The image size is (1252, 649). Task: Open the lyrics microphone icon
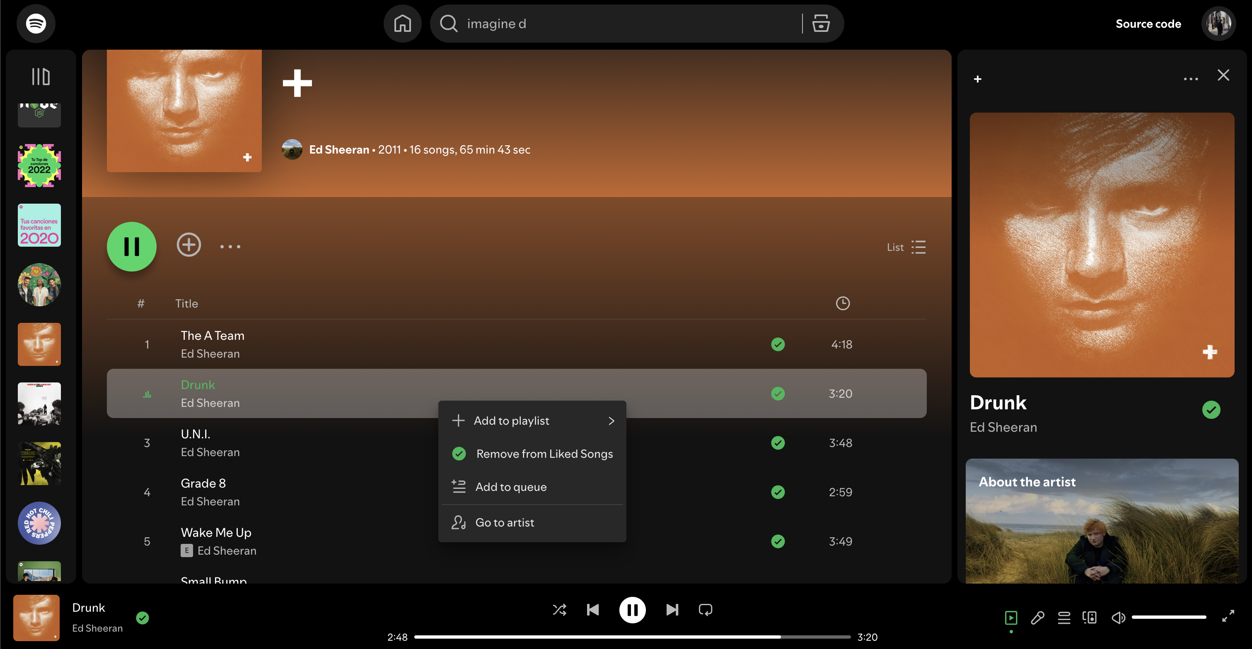pos(1037,618)
